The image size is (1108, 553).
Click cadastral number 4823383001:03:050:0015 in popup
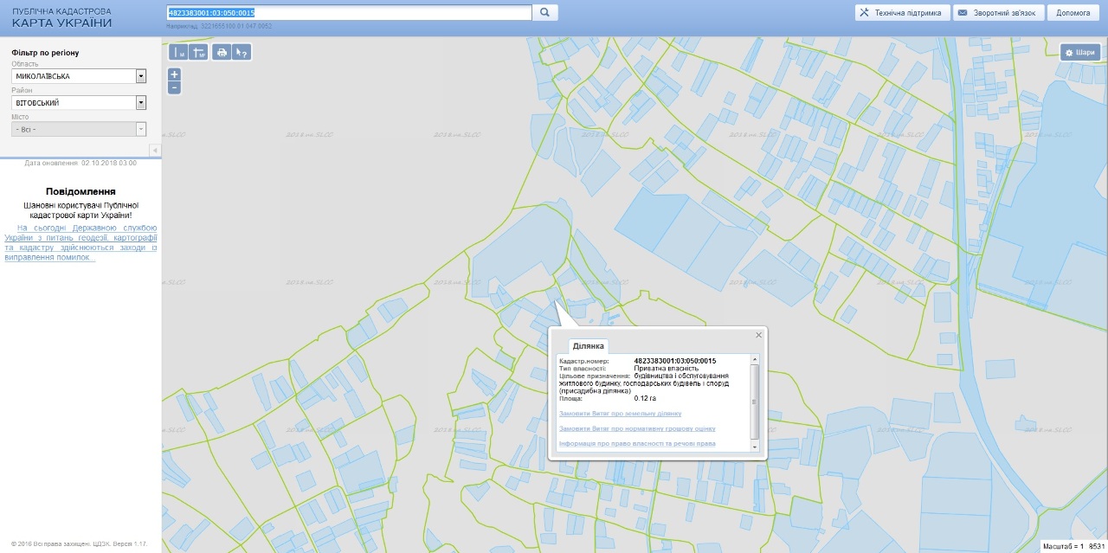[x=675, y=361]
